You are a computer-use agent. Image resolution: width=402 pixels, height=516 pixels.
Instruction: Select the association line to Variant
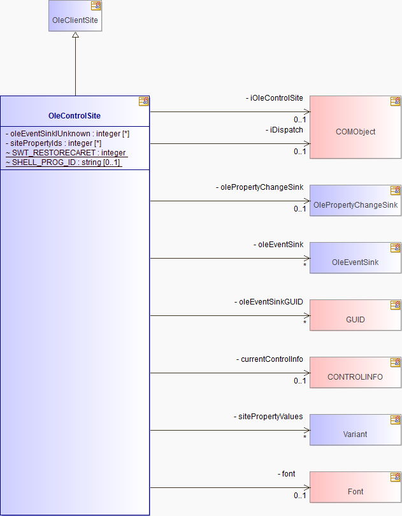[230, 430]
